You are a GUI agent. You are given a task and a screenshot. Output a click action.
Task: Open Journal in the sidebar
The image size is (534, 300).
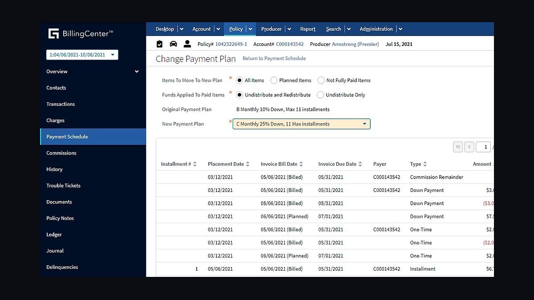pyautogui.click(x=93, y=251)
